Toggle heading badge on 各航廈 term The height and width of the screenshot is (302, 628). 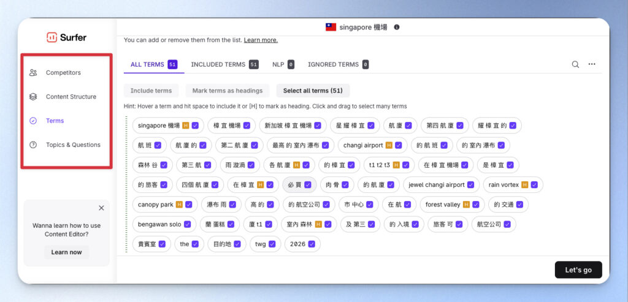296,165
